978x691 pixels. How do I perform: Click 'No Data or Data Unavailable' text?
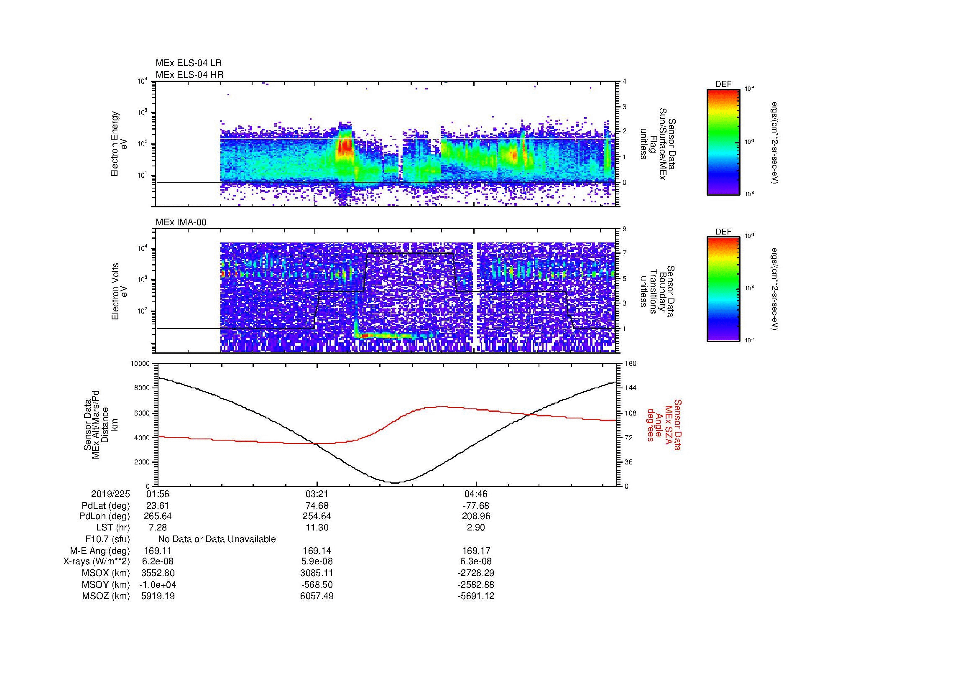(217, 539)
